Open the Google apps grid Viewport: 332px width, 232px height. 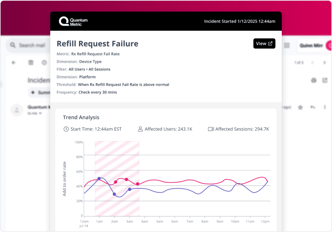287,45
